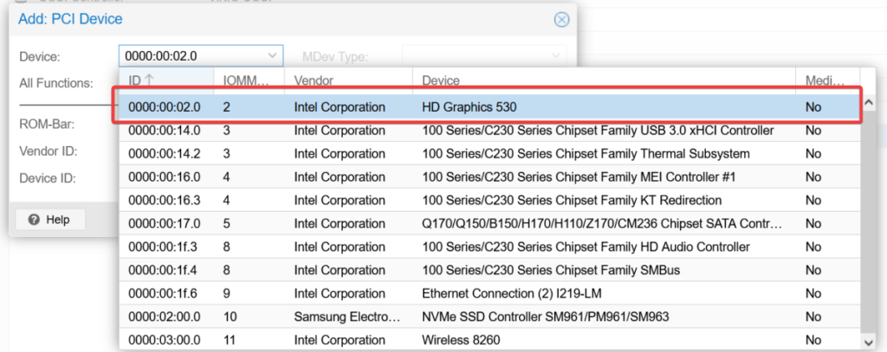Viewport: 887px width, 352px height.
Task: Select the Wireless 8260 device row
Action: (490, 340)
